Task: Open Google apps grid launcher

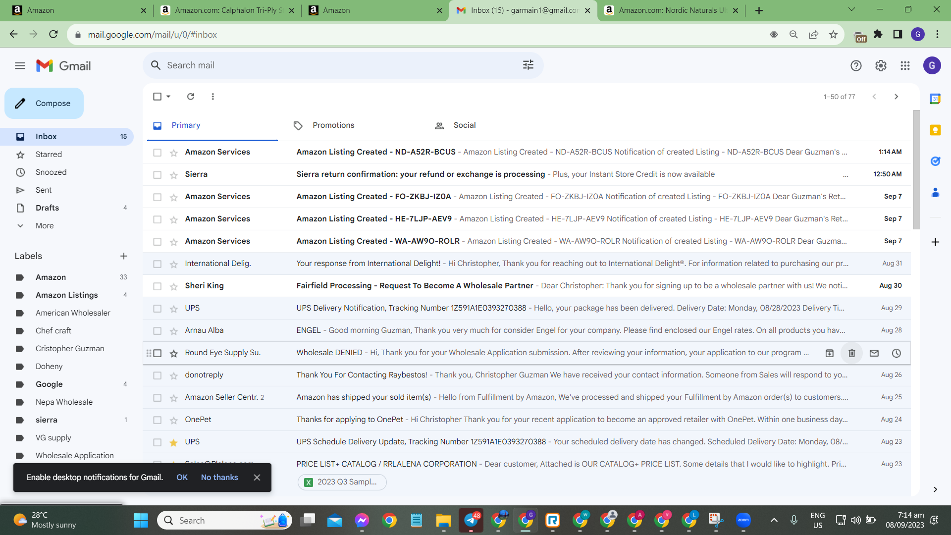Action: click(905, 66)
